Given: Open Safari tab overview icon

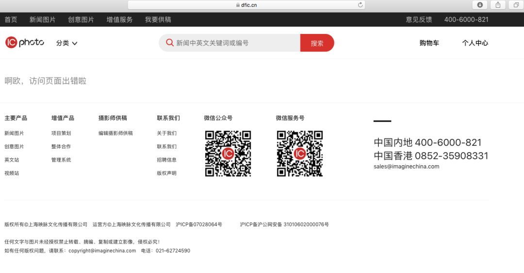Looking at the screenshot, I should 516,5.
